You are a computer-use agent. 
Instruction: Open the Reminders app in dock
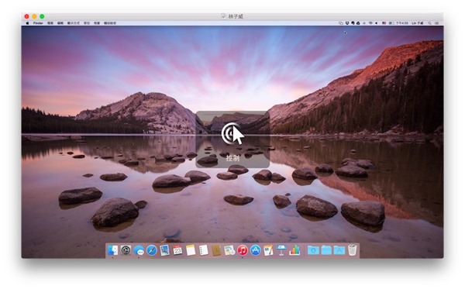pyautogui.click(x=203, y=251)
